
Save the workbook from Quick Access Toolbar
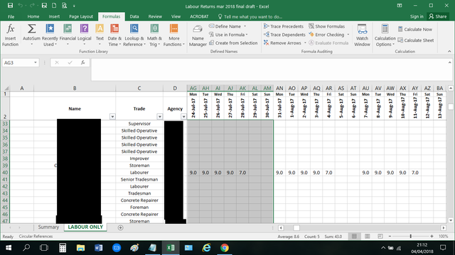(x=10, y=6)
